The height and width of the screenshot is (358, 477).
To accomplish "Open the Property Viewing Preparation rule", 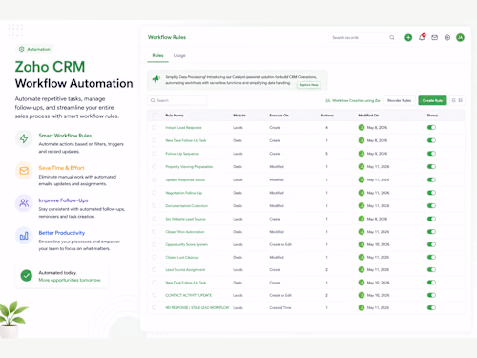I will point(189,167).
